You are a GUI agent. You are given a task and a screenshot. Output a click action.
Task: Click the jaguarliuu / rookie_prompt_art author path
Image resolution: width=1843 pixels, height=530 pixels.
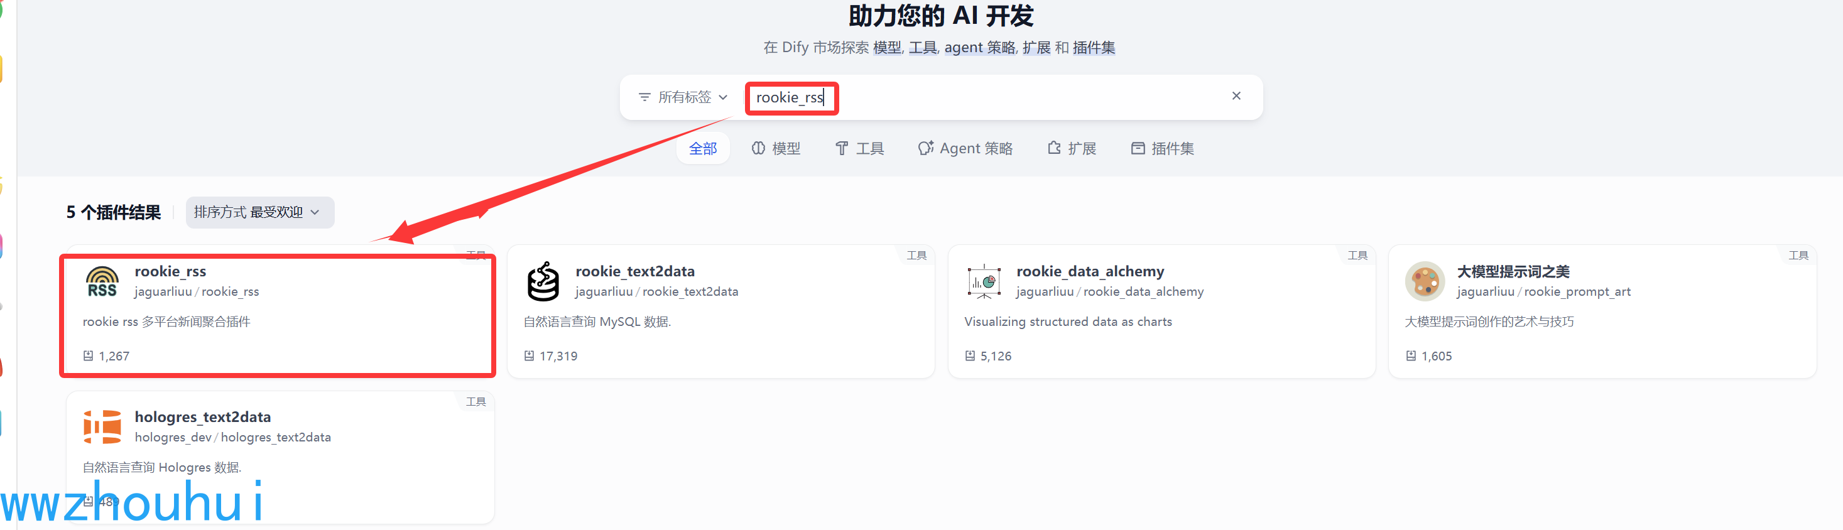coord(1543,292)
